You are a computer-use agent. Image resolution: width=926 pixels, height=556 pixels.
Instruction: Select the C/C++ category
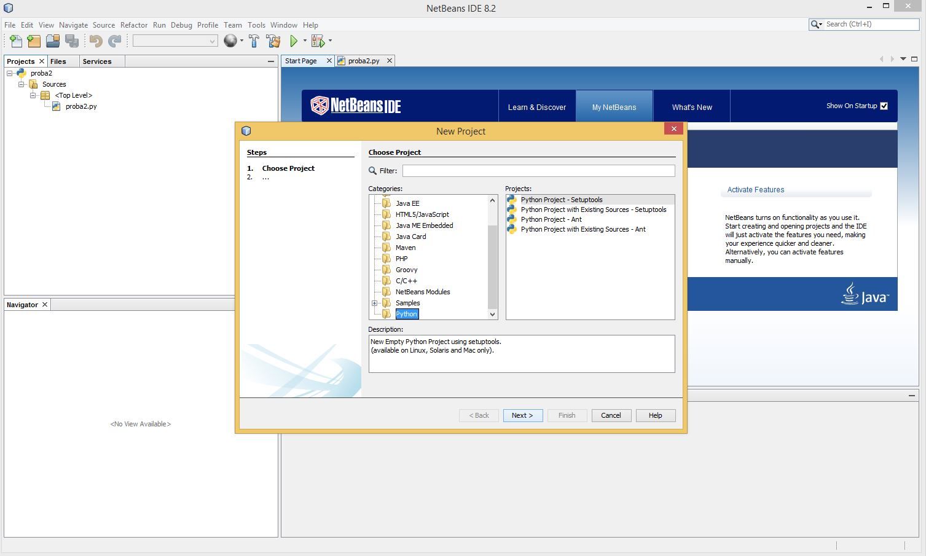(x=406, y=281)
